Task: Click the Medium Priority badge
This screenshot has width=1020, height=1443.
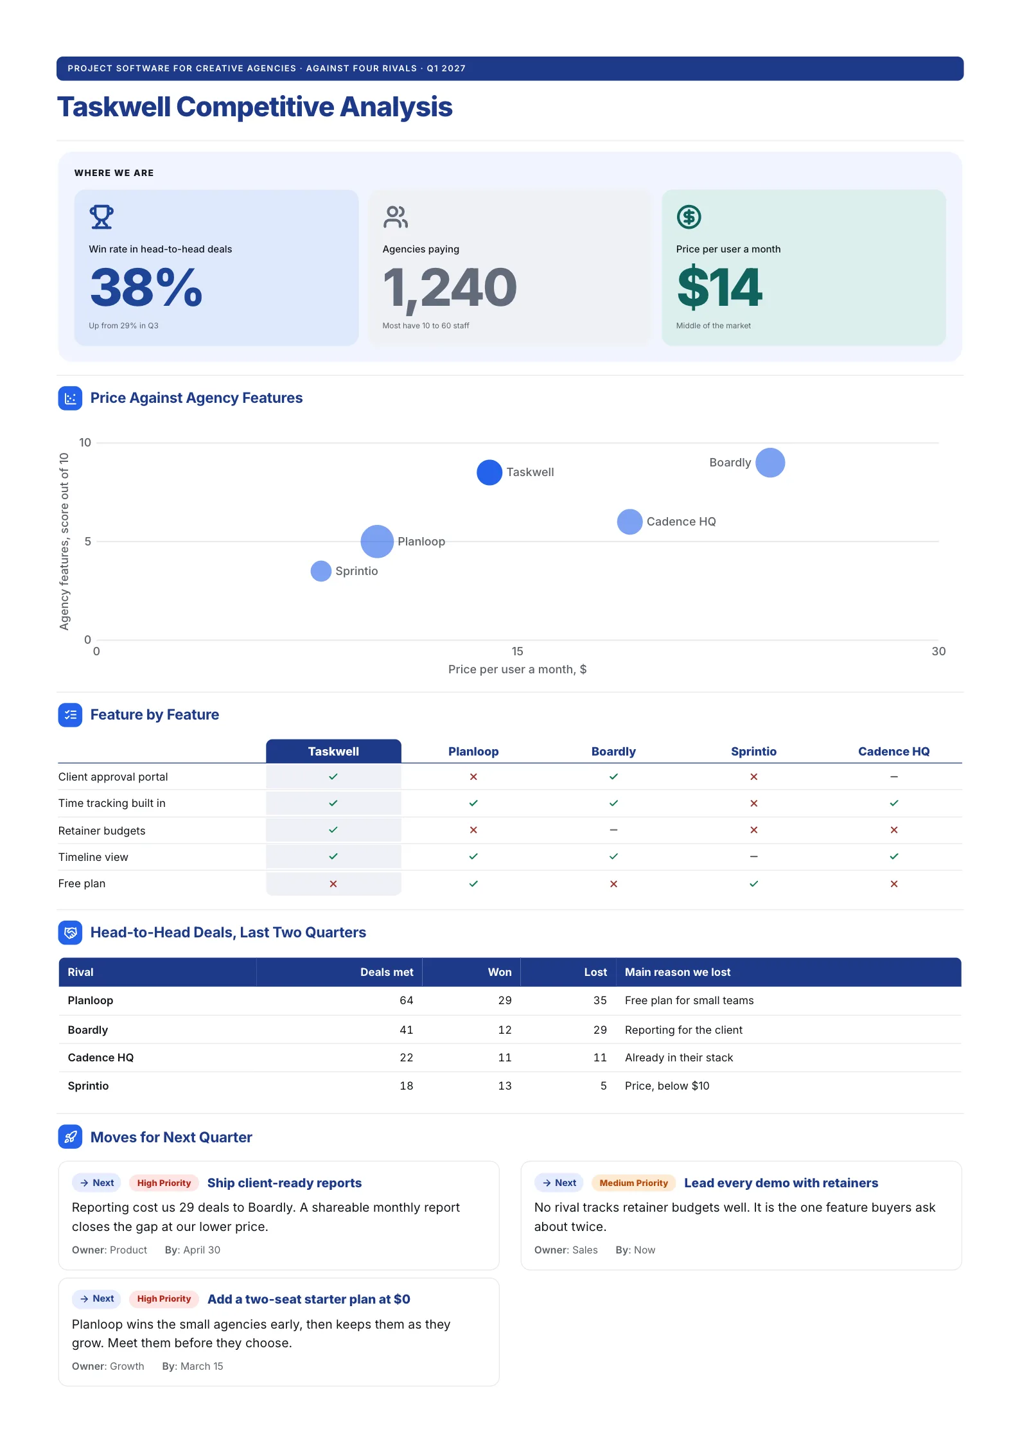Action: [633, 1183]
